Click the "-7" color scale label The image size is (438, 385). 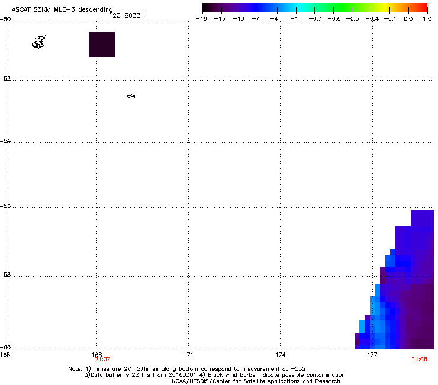[x=256, y=19]
